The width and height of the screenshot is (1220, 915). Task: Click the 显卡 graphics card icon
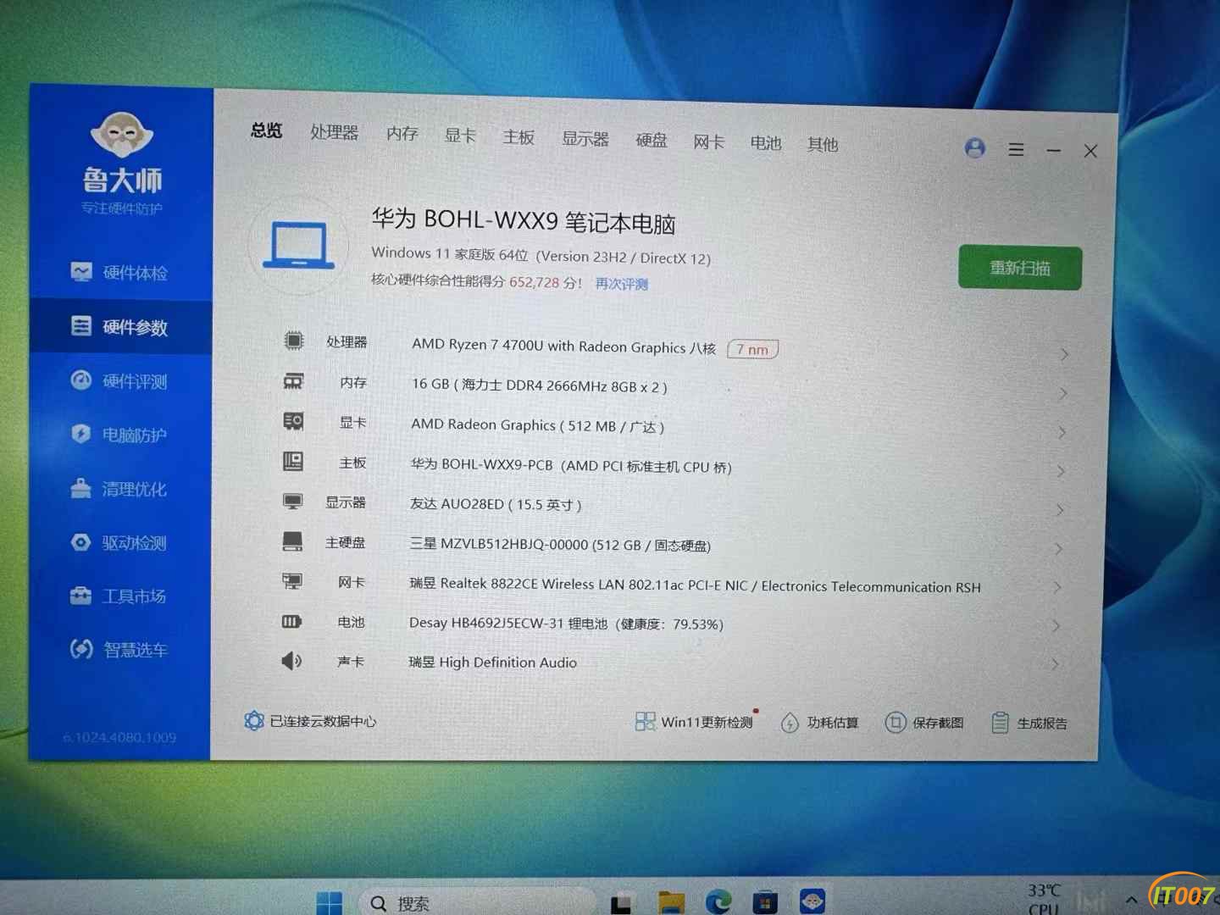tap(293, 421)
